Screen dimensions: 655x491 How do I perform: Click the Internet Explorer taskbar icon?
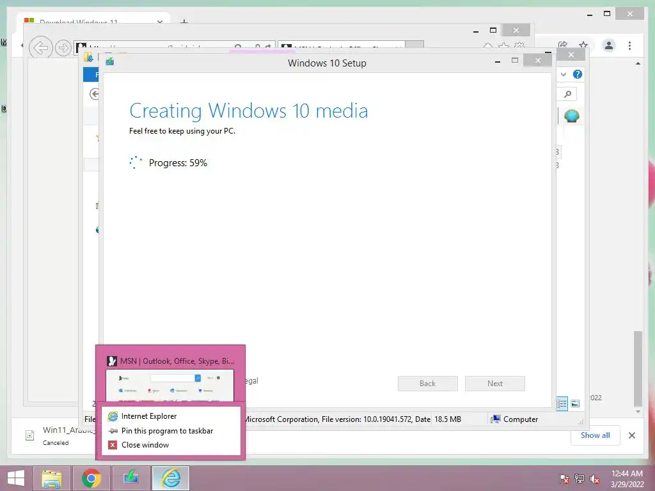[x=170, y=478]
